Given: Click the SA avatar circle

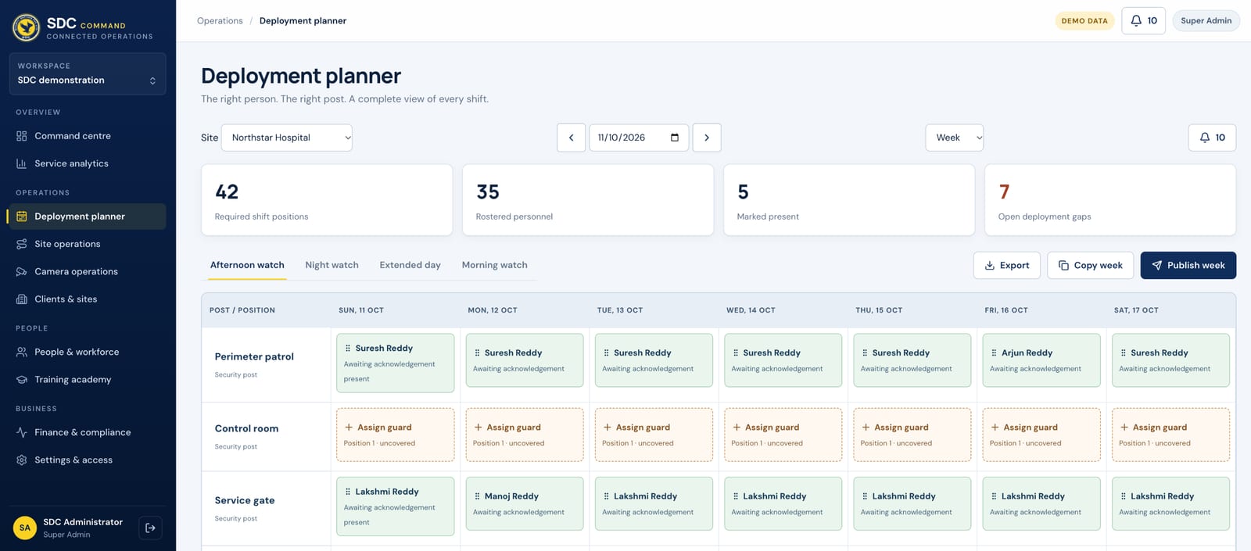Looking at the screenshot, I should click(x=25, y=528).
